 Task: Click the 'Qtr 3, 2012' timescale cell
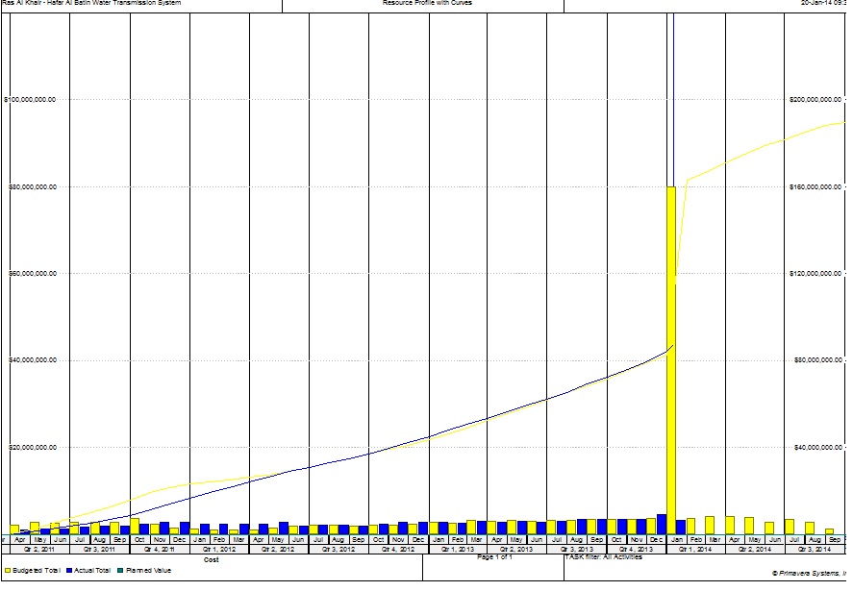click(339, 549)
